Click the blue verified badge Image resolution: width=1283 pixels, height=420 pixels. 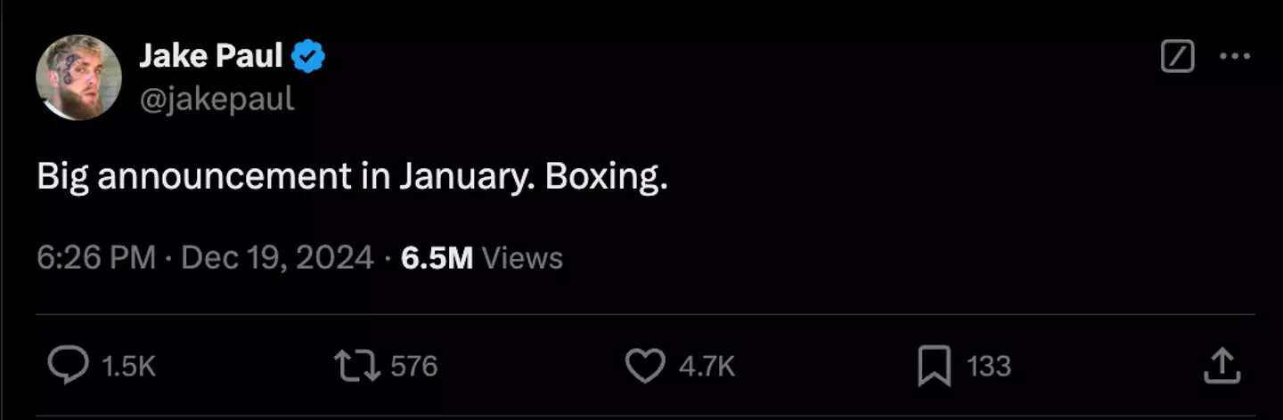click(x=309, y=58)
